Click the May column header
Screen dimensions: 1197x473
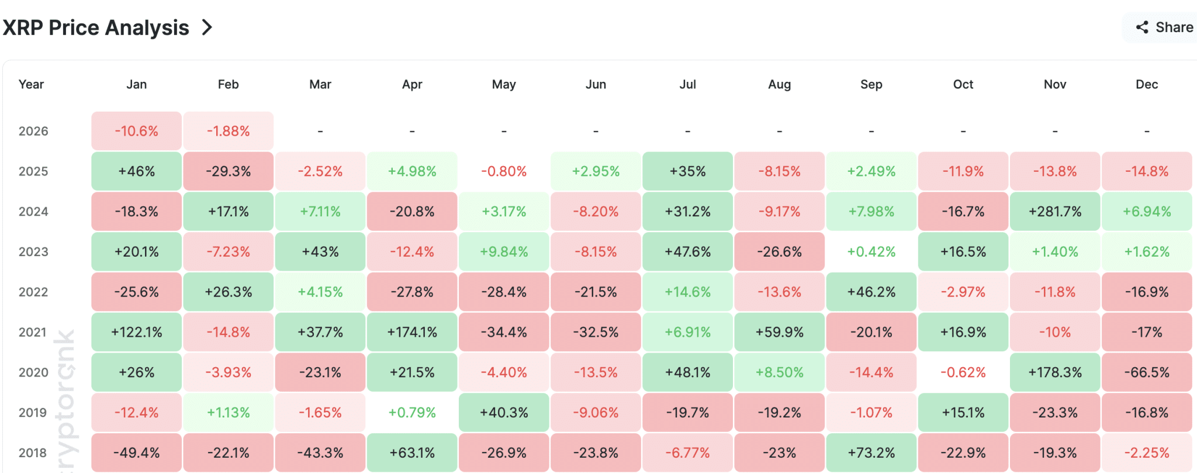[x=503, y=84]
